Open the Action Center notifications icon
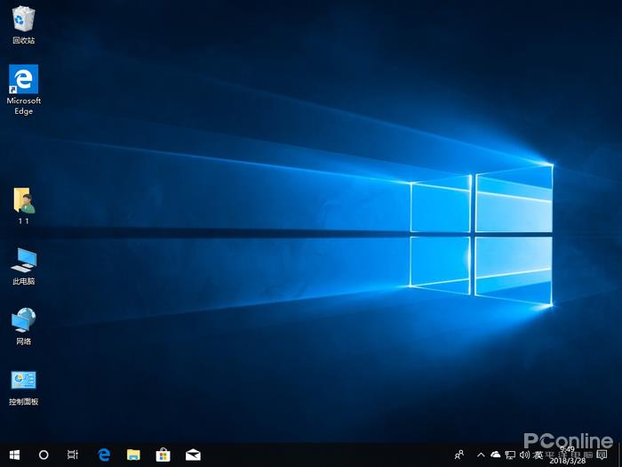This screenshot has width=622, height=467. click(x=603, y=455)
